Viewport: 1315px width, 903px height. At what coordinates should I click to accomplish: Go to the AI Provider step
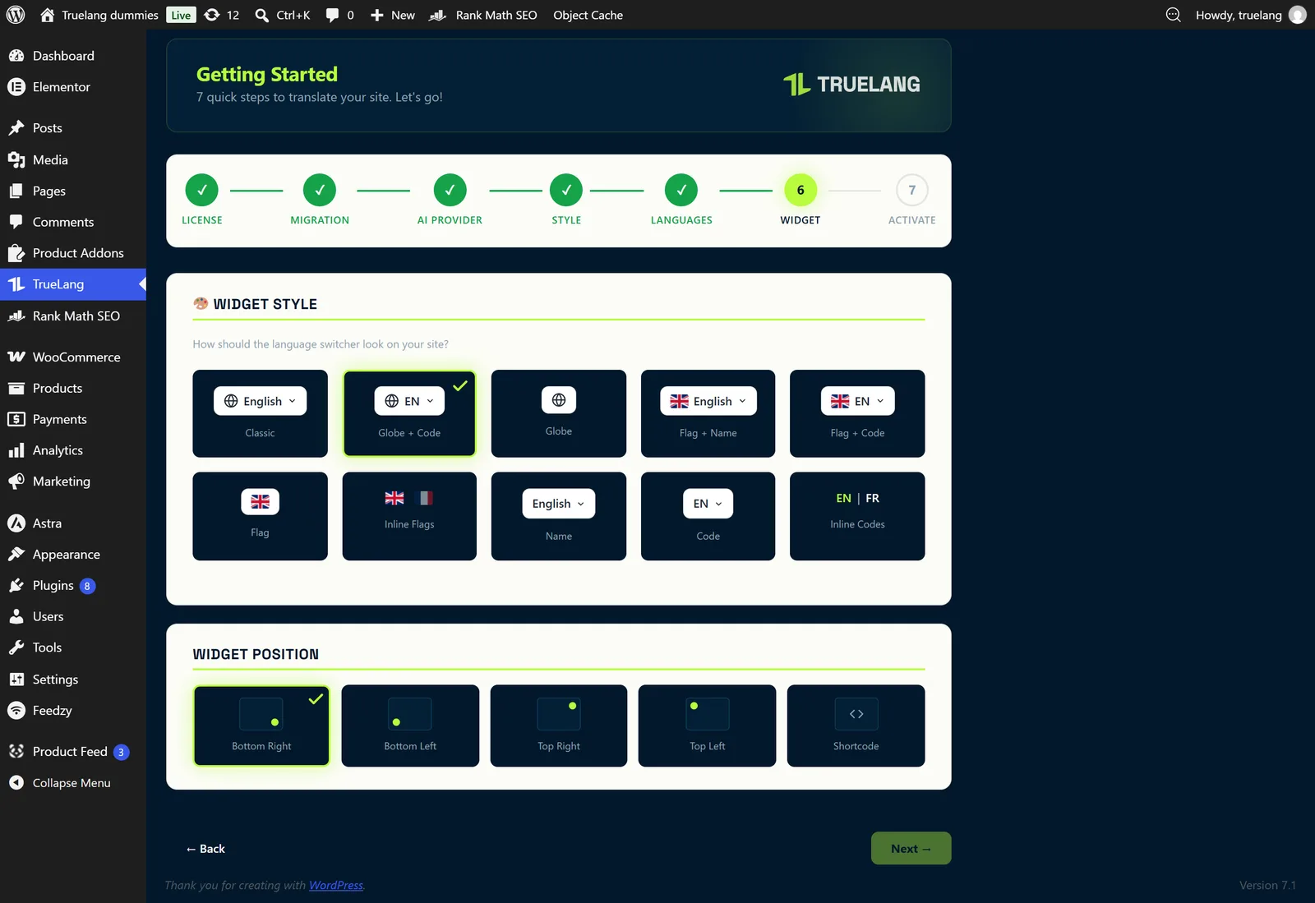[450, 200]
